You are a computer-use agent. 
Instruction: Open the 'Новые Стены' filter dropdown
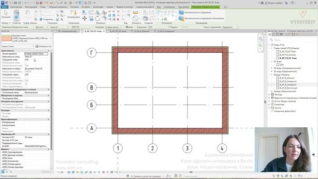click(x=17, y=46)
